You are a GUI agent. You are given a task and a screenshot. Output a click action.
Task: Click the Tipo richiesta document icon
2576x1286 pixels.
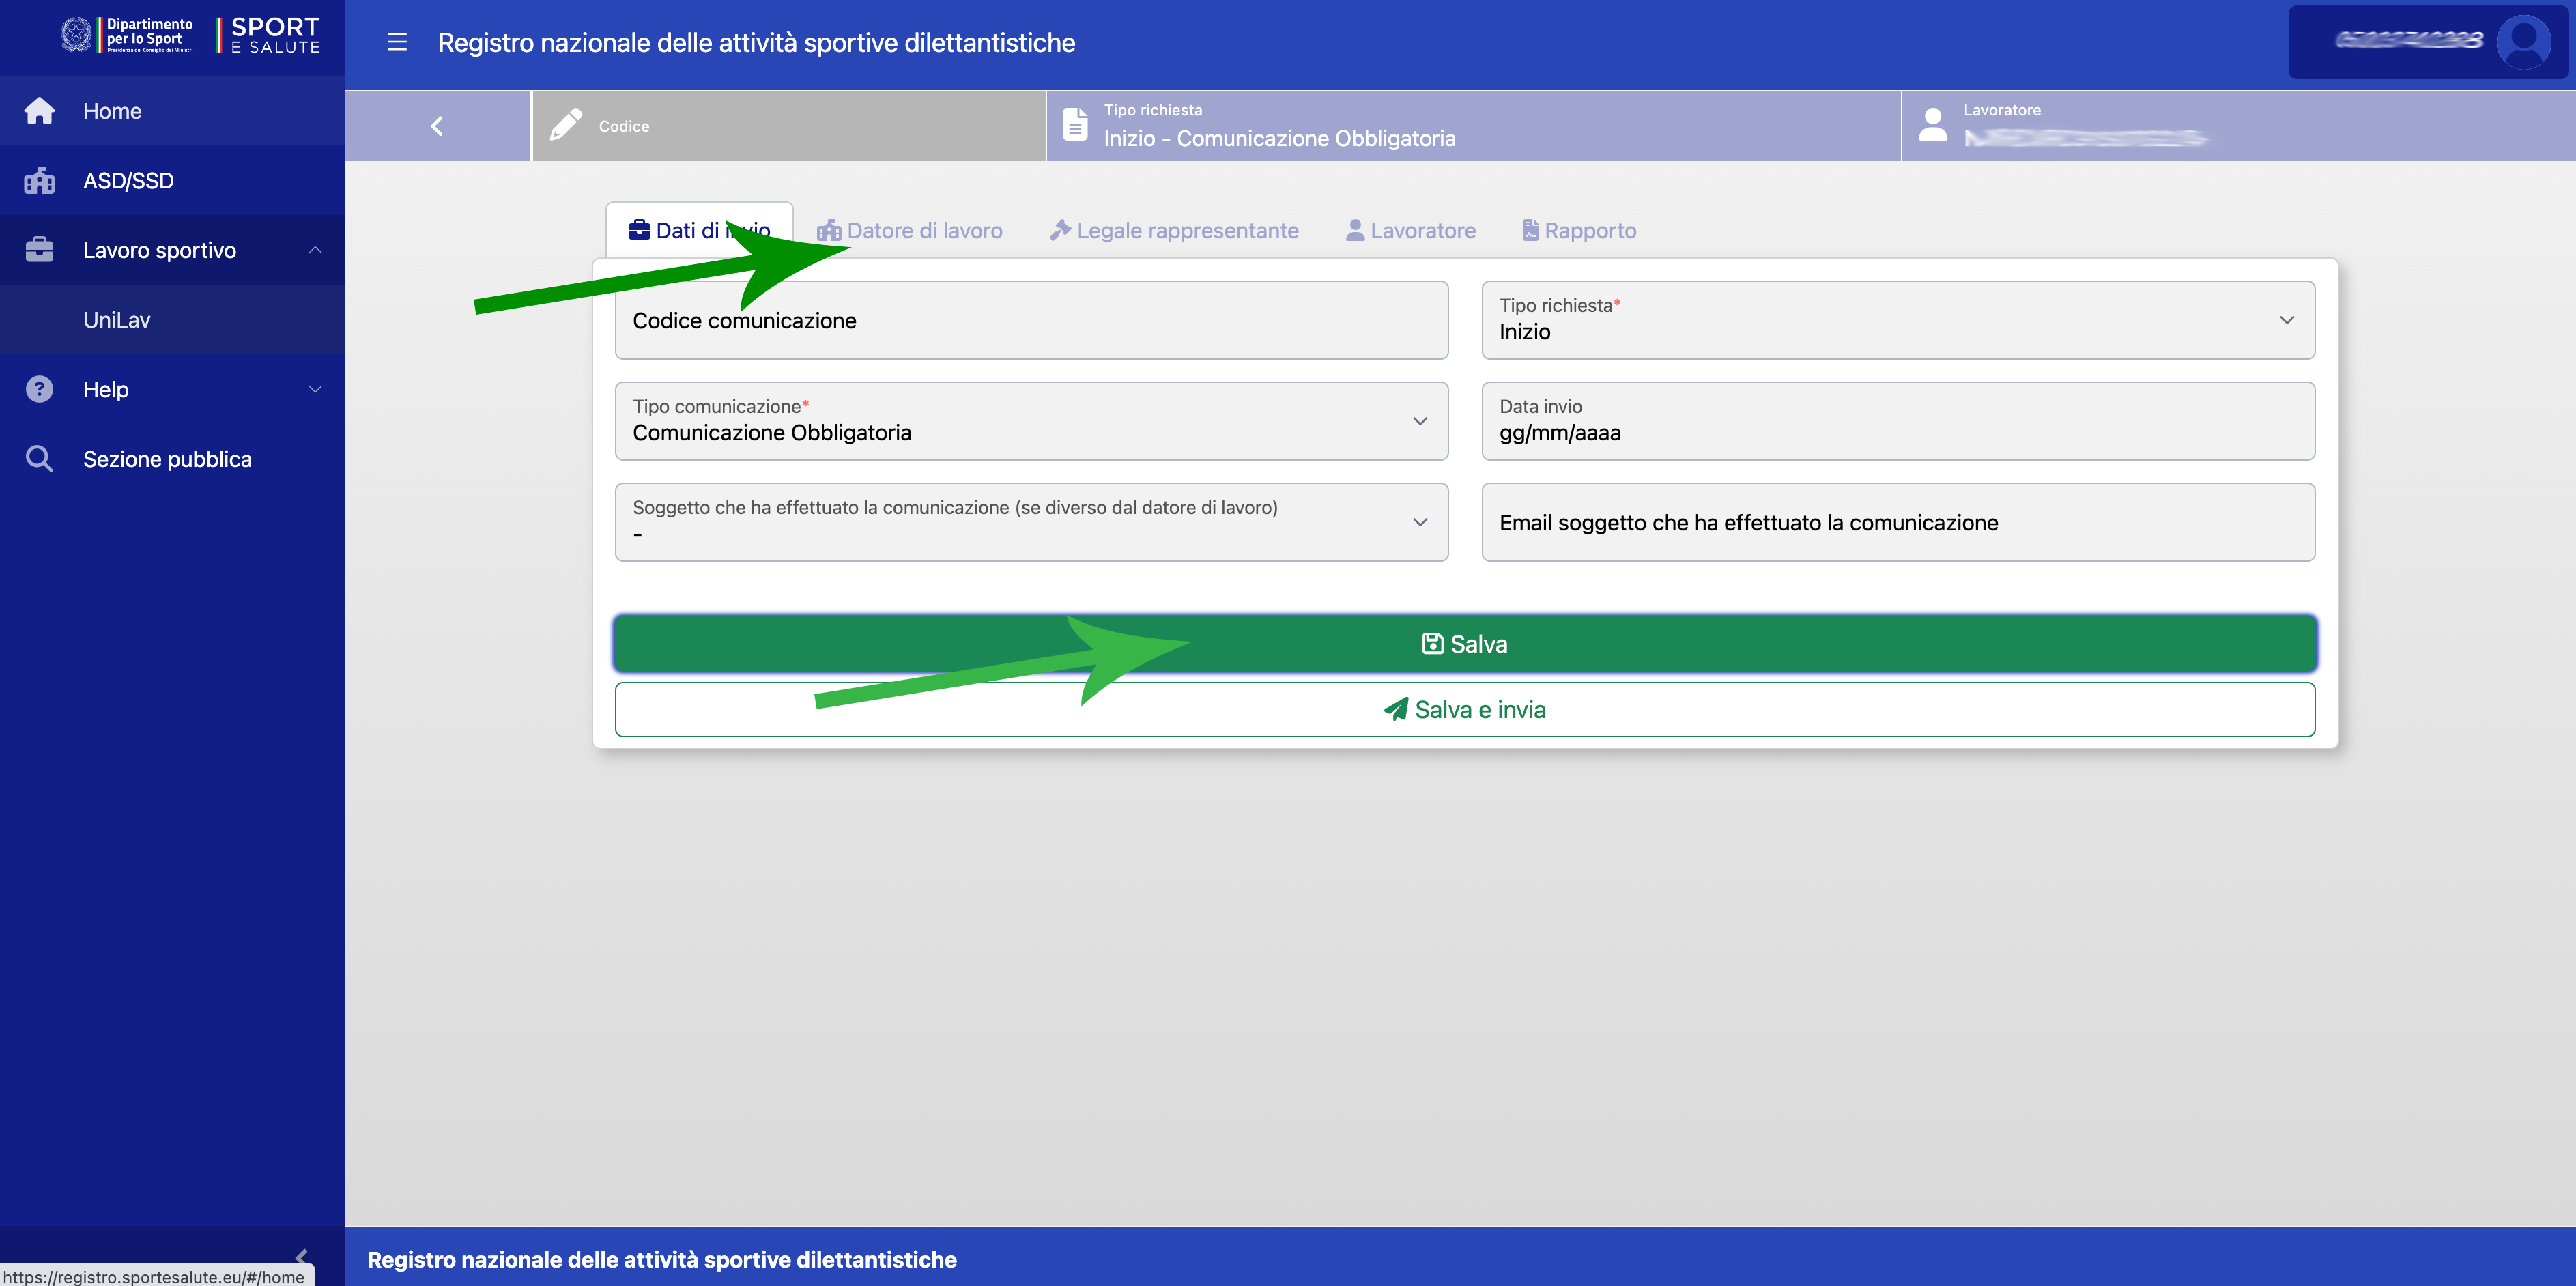click(1075, 125)
